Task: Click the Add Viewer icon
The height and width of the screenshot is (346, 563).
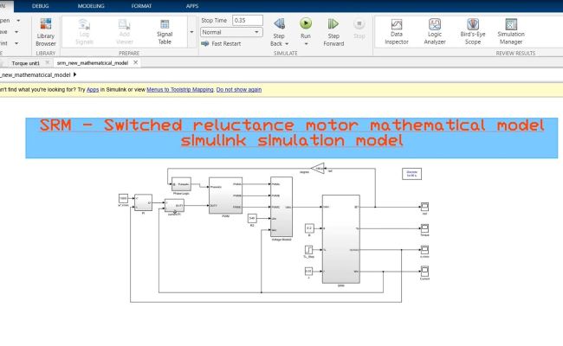Action: click(x=124, y=31)
